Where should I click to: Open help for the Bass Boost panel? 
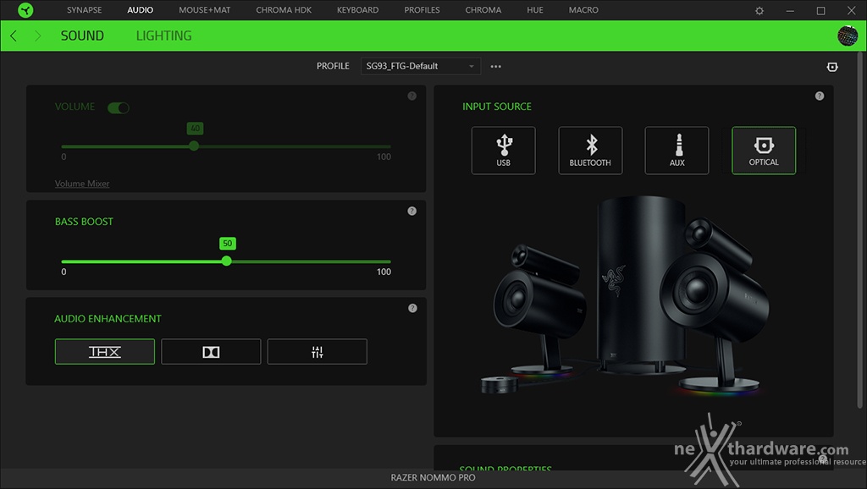(x=412, y=211)
